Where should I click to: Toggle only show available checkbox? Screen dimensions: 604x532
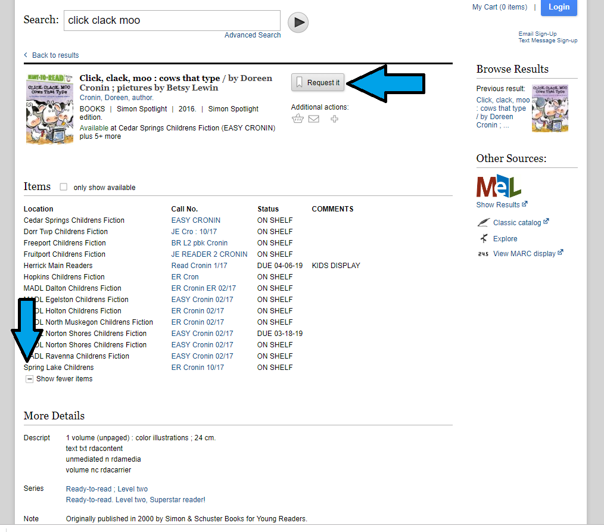64,187
